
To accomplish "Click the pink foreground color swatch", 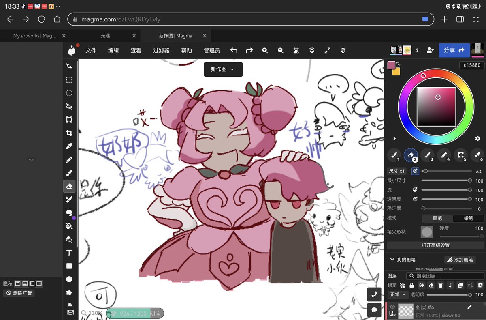I will click(x=391, y=65).
